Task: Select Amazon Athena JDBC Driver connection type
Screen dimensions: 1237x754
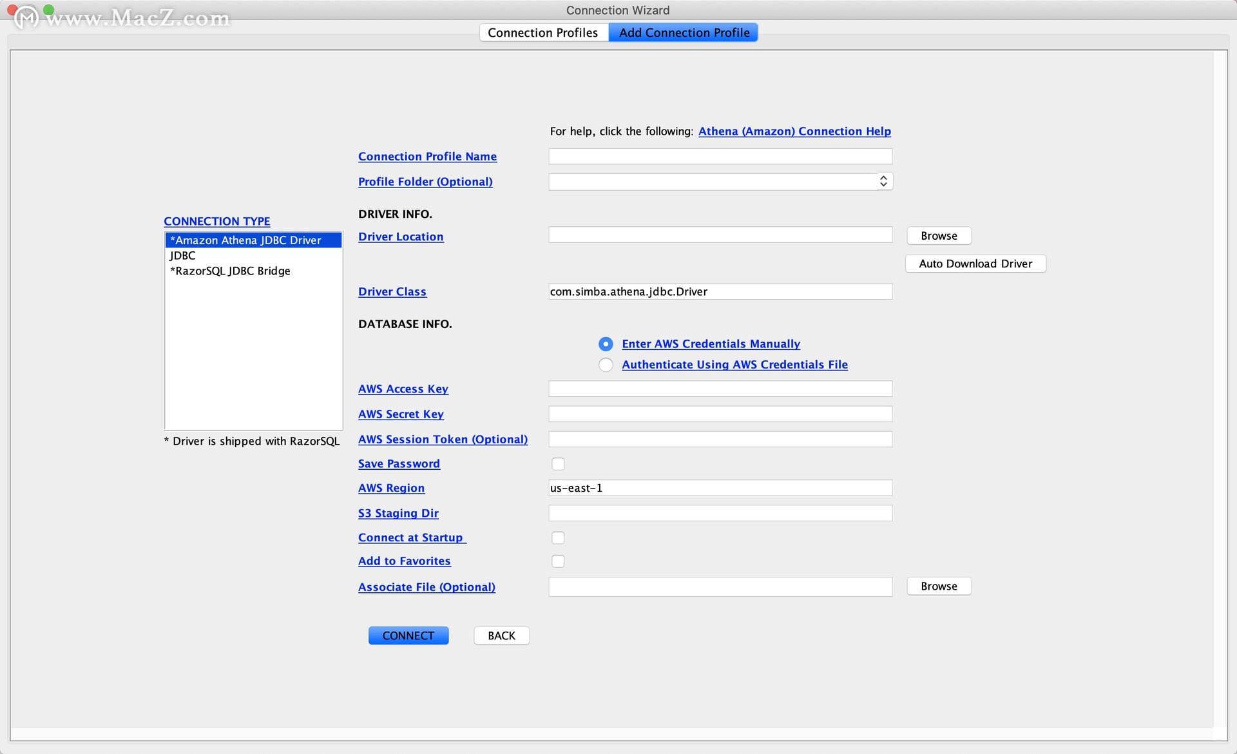Action: click(x=251, y=238)
